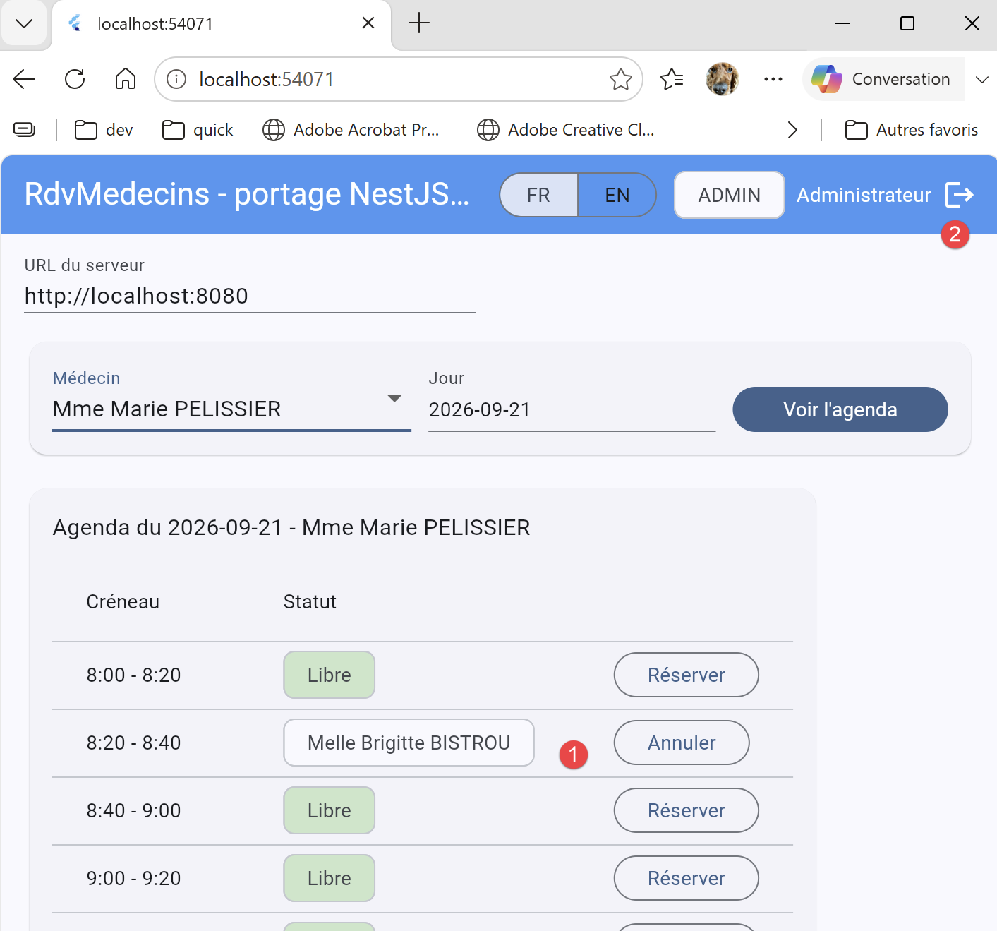Click the Libre status for 8:00 - 8:20

(330, 675)
